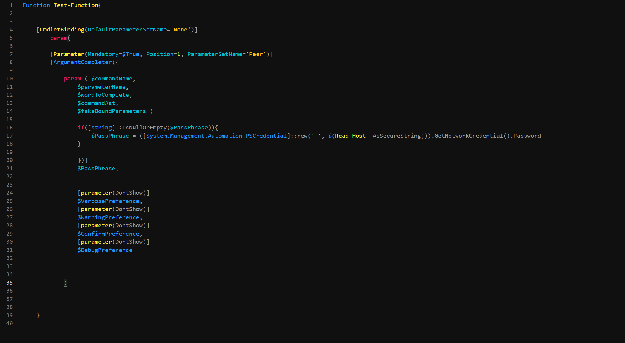
Task: Click .Password property on line 17
Action: [525, 136]
